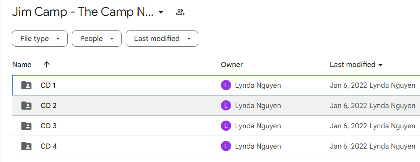The image size is (420, 162).
Task: Select the CD 4 folder name
Action: tap(49, 146)
